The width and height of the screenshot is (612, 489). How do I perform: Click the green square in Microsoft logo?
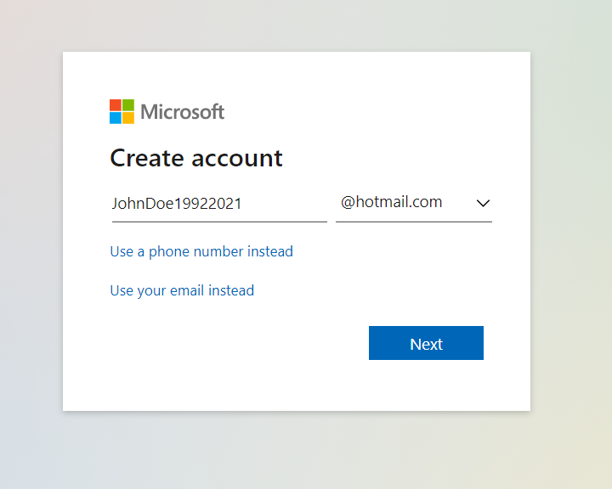click(128, 105)
